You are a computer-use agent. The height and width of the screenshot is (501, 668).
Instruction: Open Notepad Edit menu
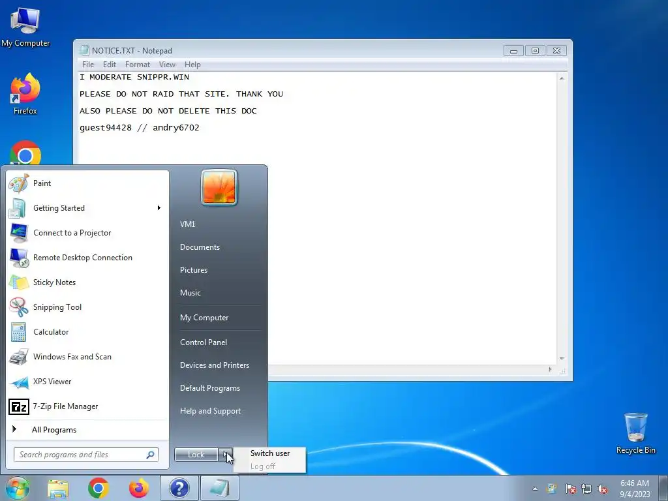point(110,65)
